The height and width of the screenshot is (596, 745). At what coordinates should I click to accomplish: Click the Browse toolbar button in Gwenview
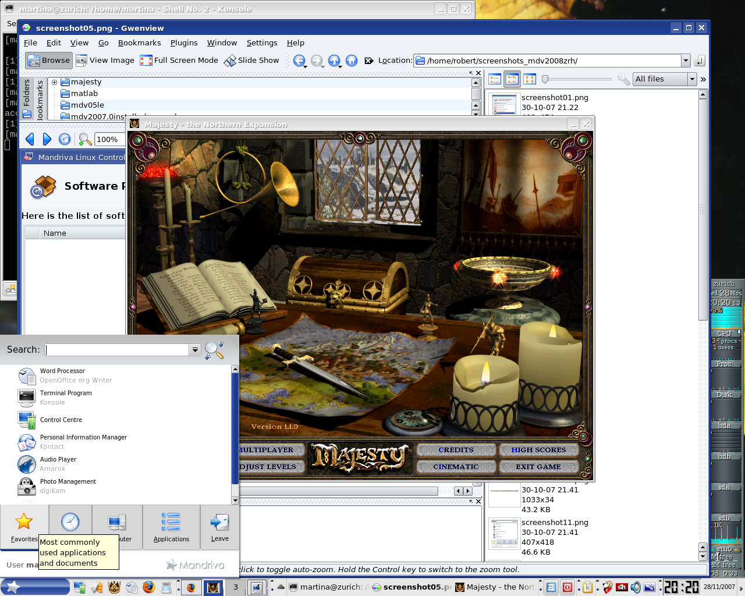(x=49, y=60)
